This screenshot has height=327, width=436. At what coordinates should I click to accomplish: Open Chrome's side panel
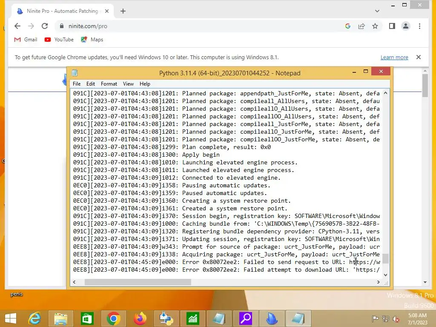coord(392,26)
